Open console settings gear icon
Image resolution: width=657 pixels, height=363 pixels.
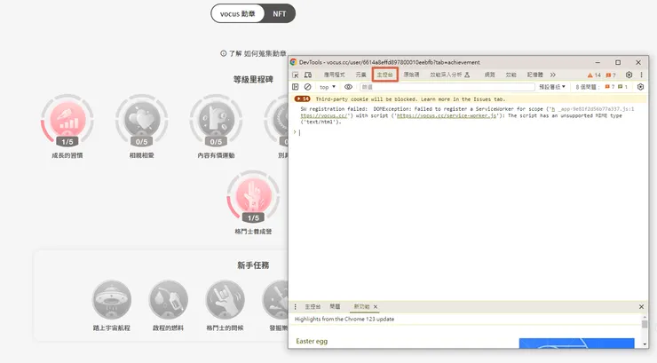(640, 87)
